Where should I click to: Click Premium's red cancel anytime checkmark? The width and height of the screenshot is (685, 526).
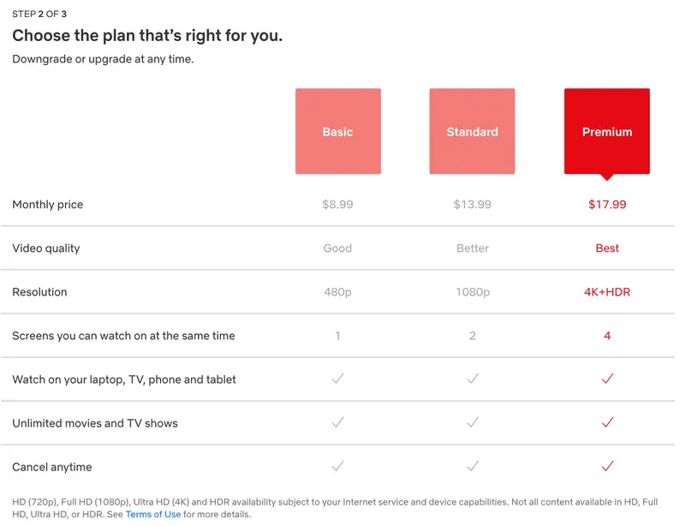(607, 466)
